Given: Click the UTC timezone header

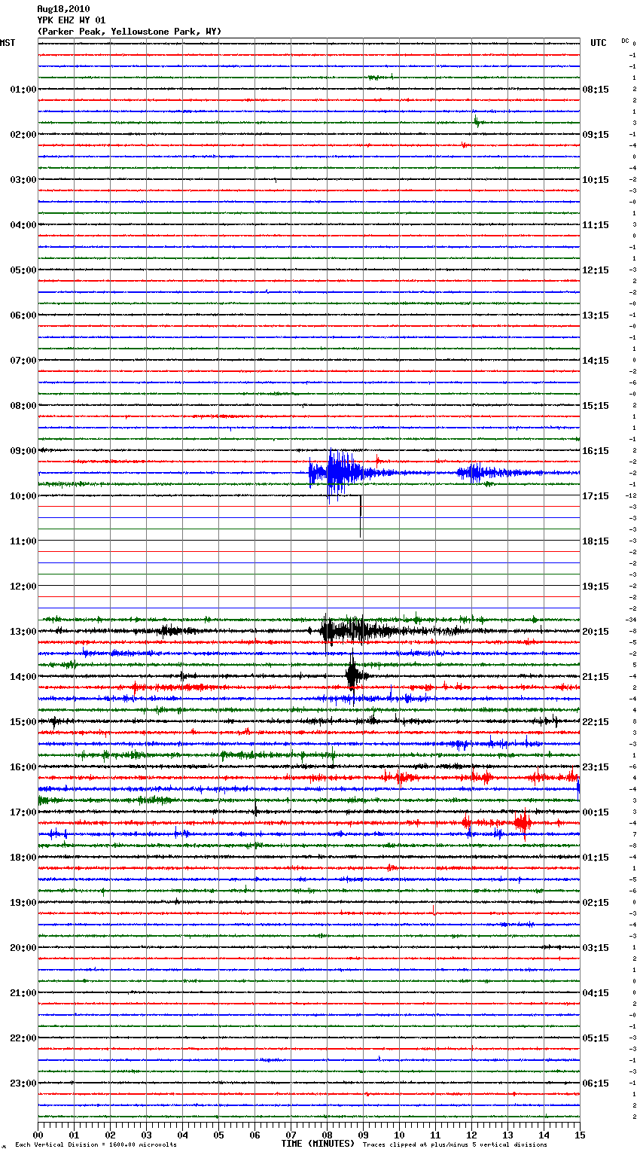Looking at the screenshot, I should click(x=599, y=43).
